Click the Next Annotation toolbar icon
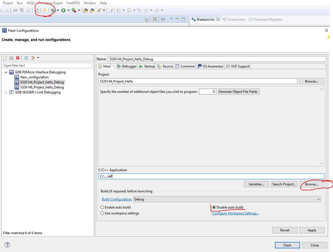 point(119,10)
